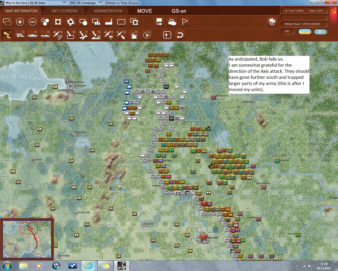Click the clear weather indicator button
338x271 pixels.
pyautogui.click(x=304, y=31)
